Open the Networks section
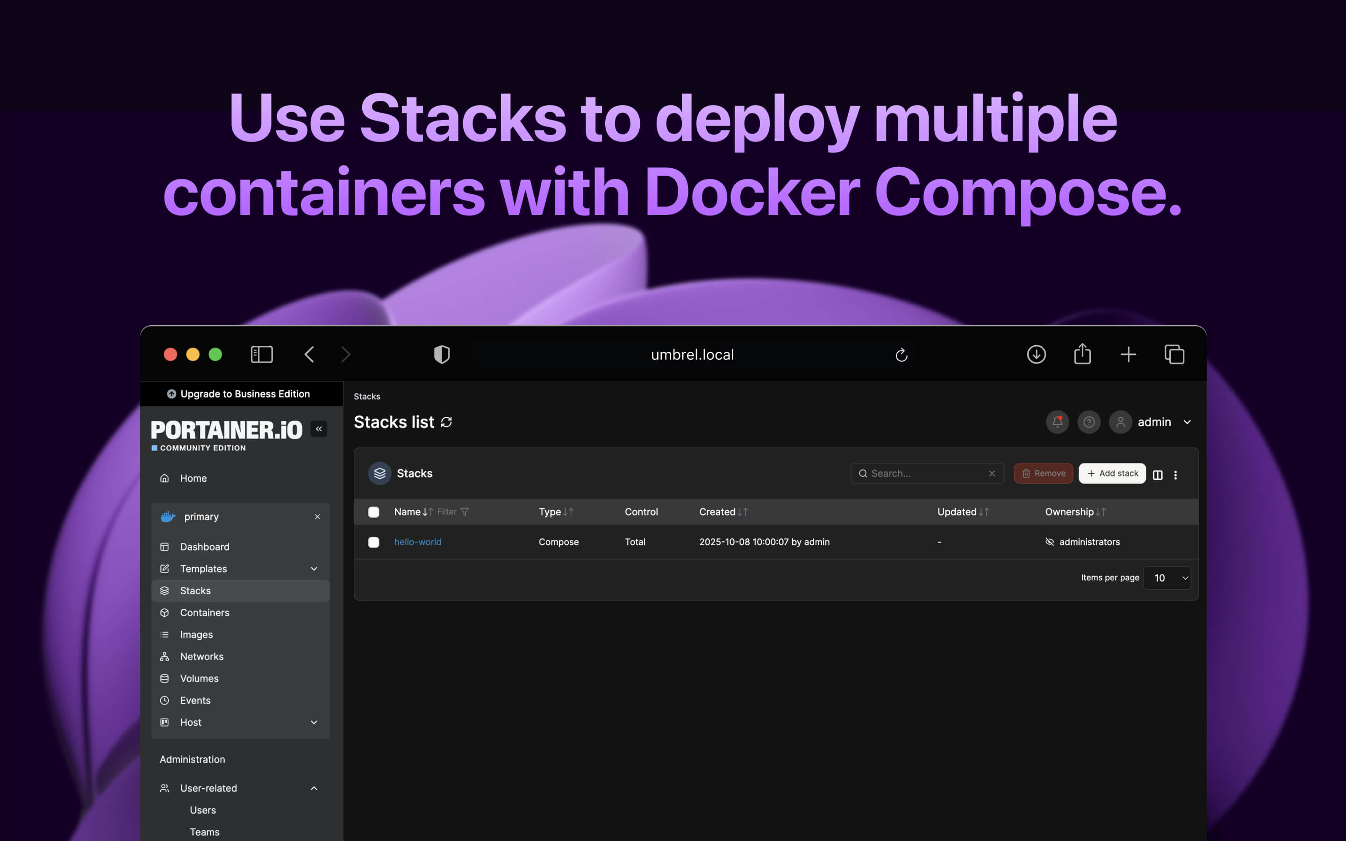This screenshot has height=841, width=1346. [201, 656]
